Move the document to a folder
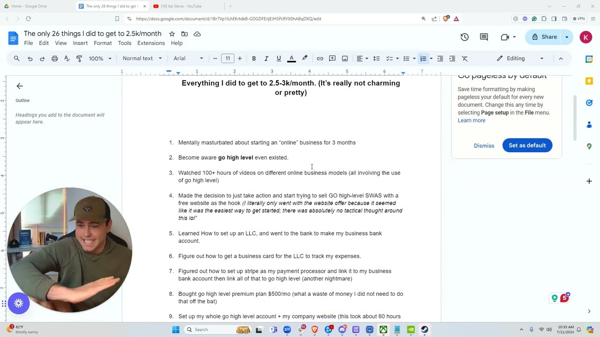Screen dimensions: 600x337 point(185,34)
